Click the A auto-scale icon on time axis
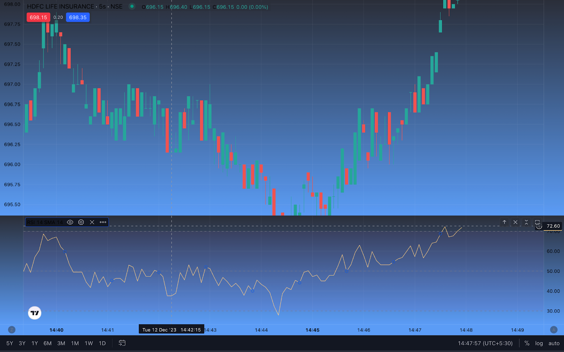 tap(554, 330)
